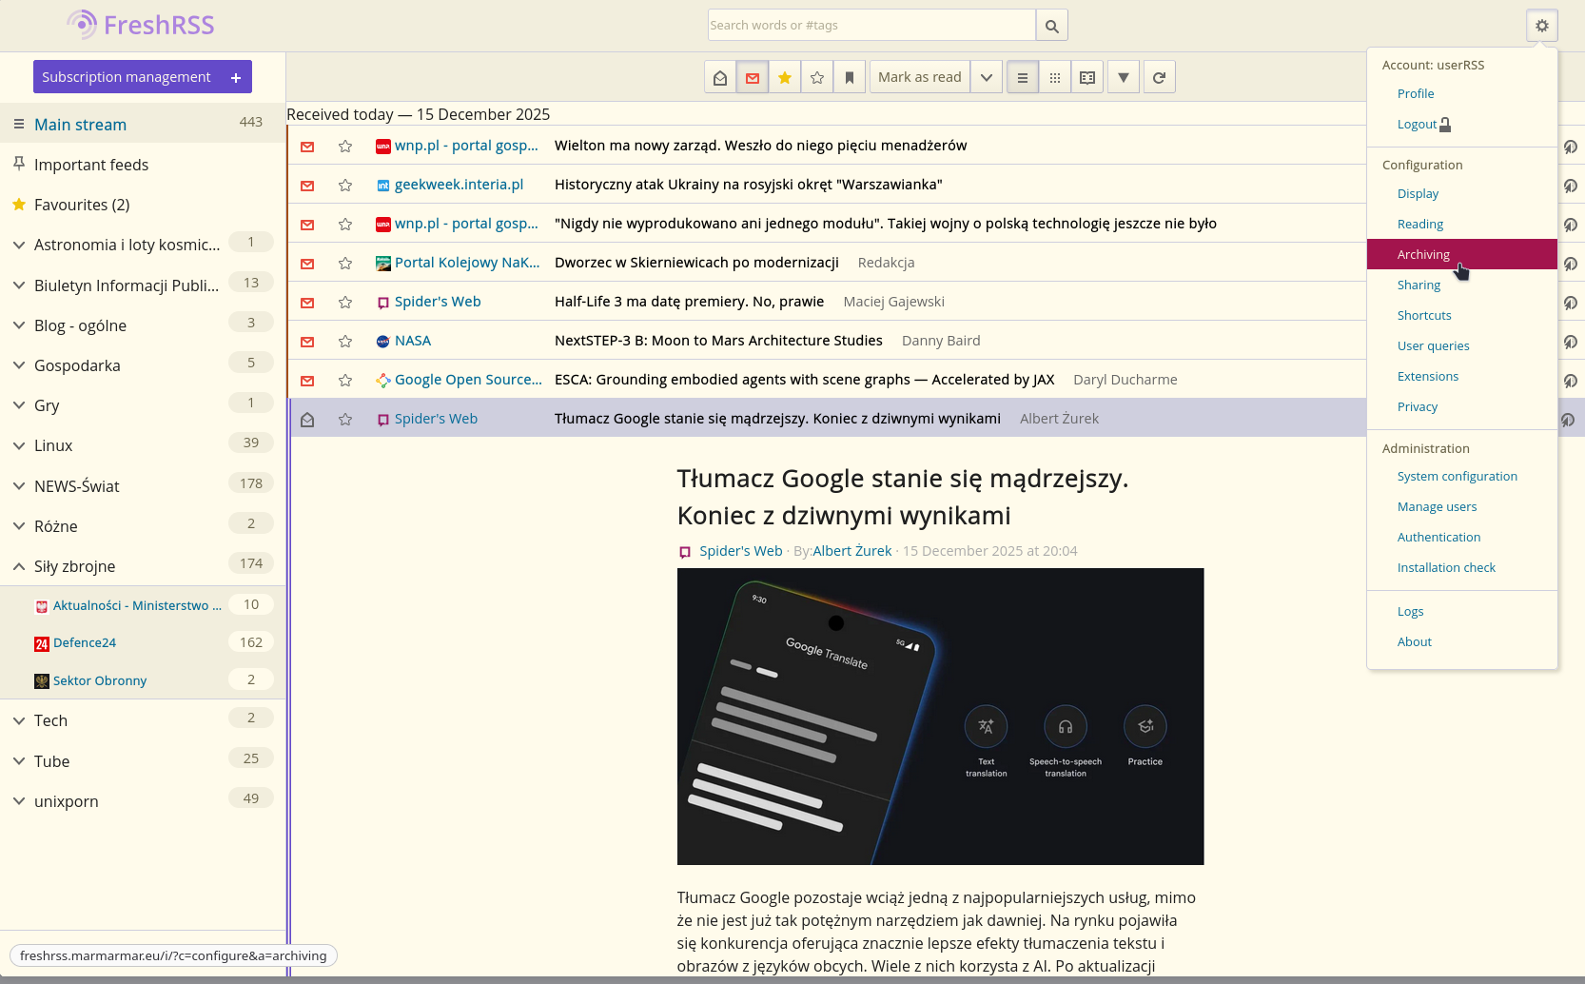This screenshot has height=984, width=1585.
Task: Open the Main stream view
Action: 80,125
